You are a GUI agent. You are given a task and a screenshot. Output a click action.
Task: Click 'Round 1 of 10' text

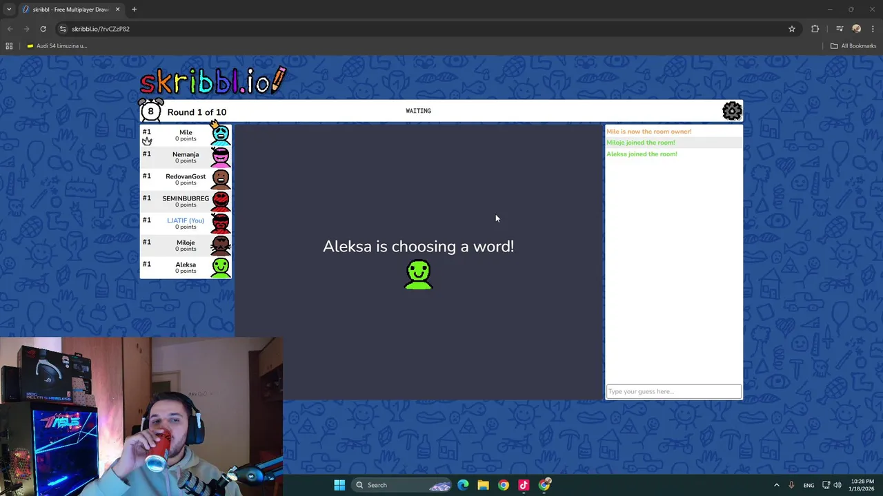(197, 112)
